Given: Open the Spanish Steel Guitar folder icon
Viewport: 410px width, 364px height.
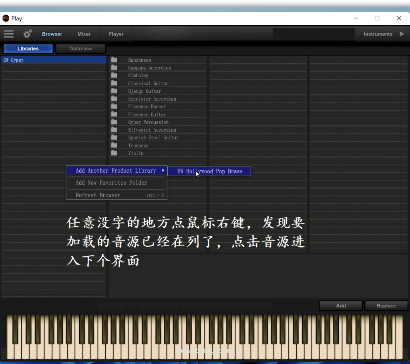Looking at the screenshot, I should [114, 137].
